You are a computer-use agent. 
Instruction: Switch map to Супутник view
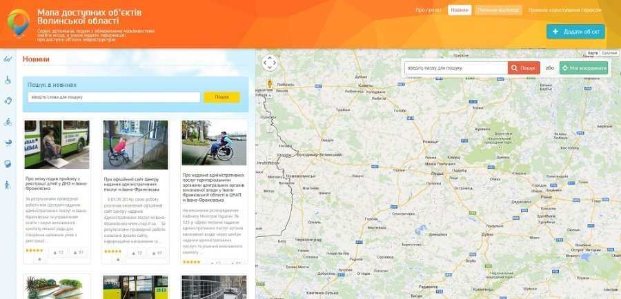pyautogui.click(x=609, y=53)
